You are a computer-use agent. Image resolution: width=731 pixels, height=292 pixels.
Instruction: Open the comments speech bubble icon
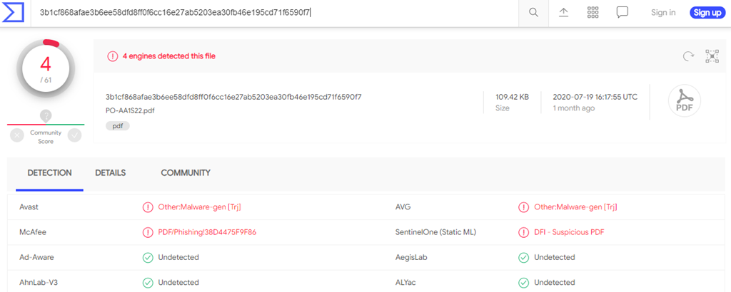click(x=622, y=13)
